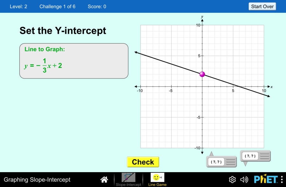Screen dimensions: 286x187
Task: Click the grip lines on right point tool
Action: [x=265, y=156]
